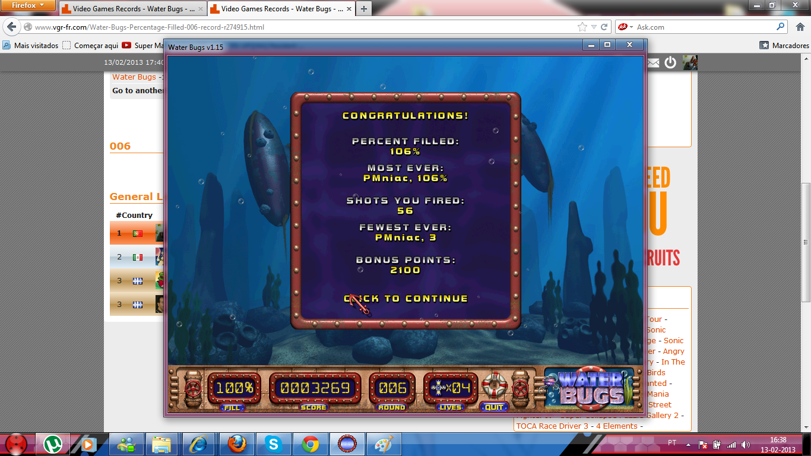811x456 pixels.
Task: Open Paint from the taskbar
Action: (x=384, y=444)
